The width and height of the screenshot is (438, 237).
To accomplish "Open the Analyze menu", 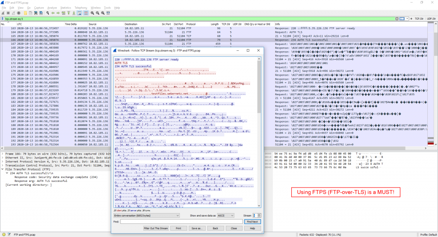I will [52, 8].
